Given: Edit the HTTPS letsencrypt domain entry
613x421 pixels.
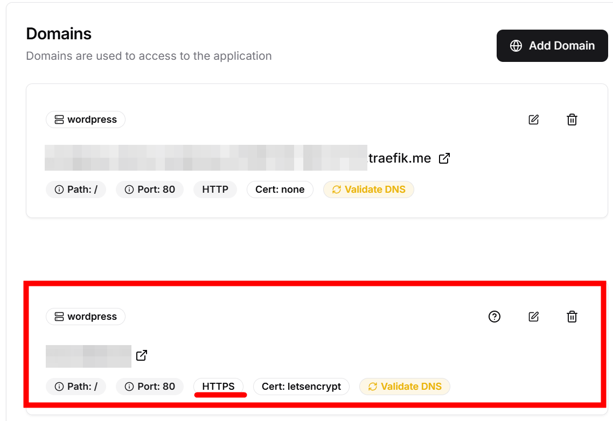Looking at the screenshot, I should tap(533, 317).
